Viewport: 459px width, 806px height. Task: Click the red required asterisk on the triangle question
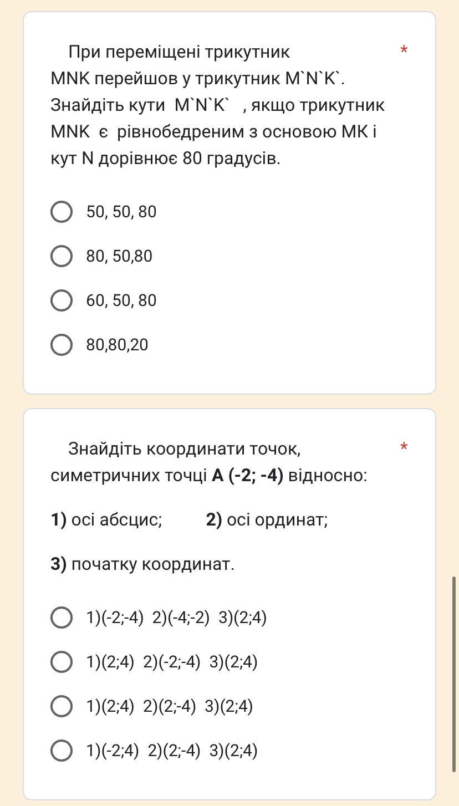[x=404, y=51]
